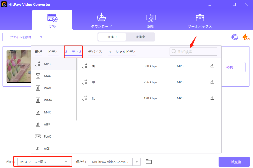Viewport: 253px width, 168px height.
Task: Choose MP3 music note icon in format list
Action: tap(38, 64)
